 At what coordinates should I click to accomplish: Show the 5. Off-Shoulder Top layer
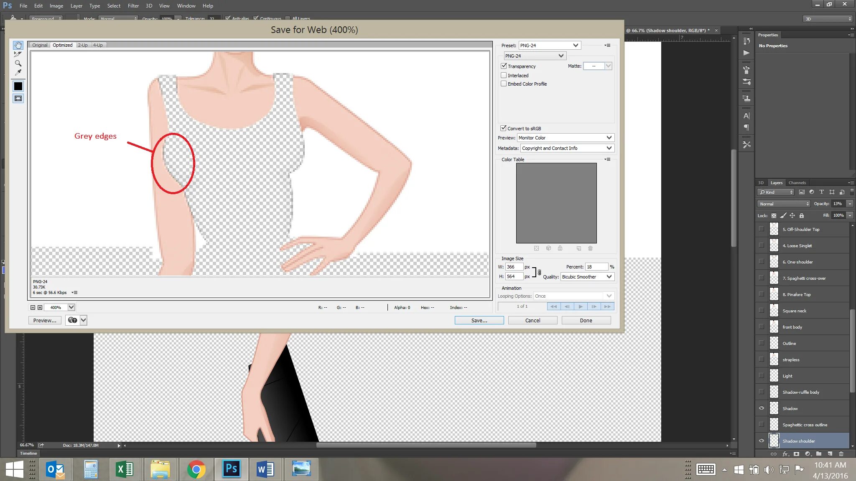(762, 229)
